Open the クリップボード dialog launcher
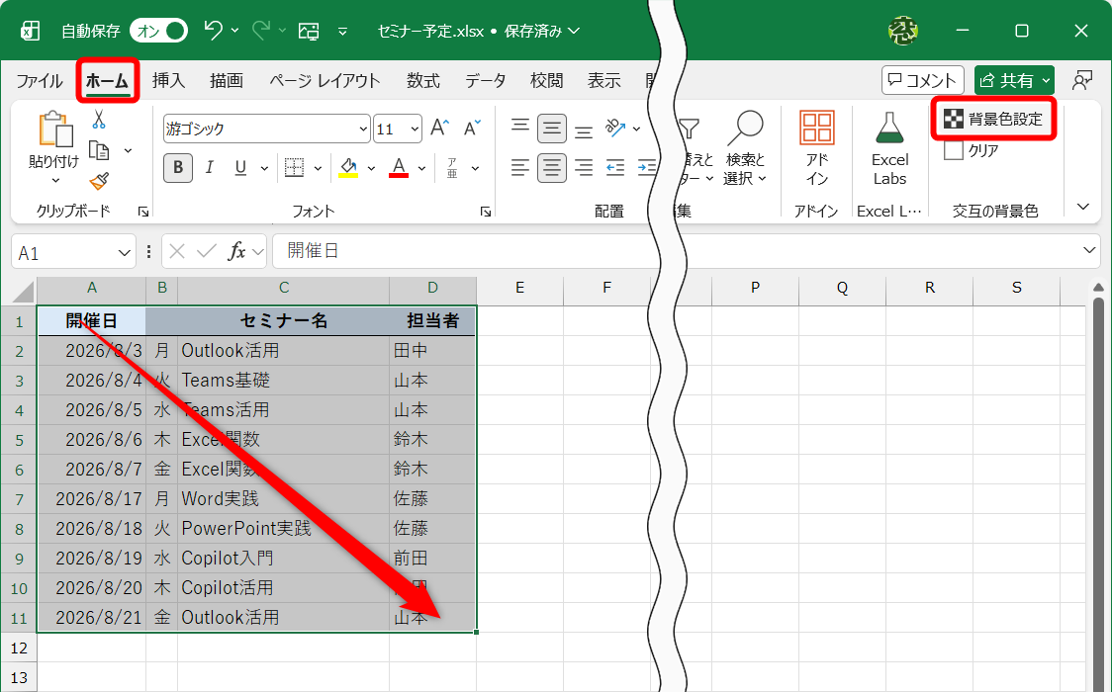 click(x=143, y=212)
